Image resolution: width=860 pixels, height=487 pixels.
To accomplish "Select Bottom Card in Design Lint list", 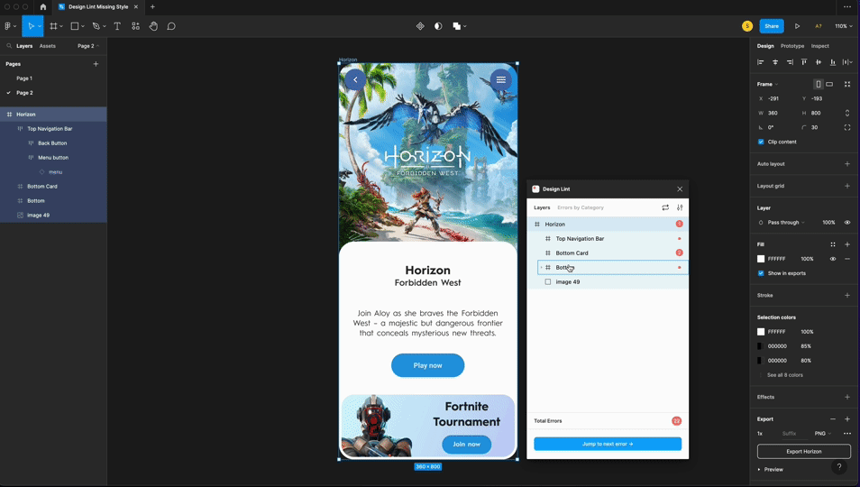I will coord(608,253).
